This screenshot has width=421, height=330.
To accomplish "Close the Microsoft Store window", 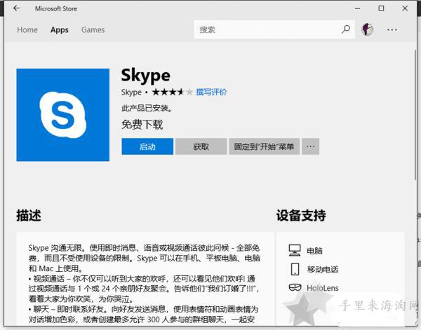I will (x=405, y=8).
